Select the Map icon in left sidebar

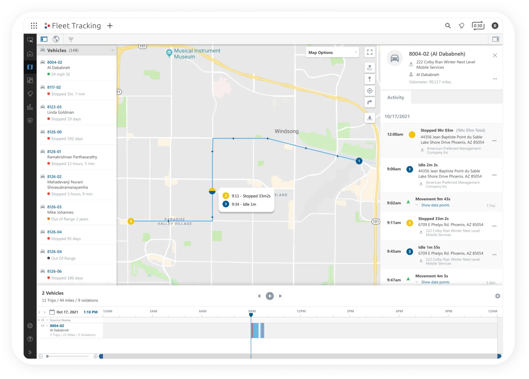pos(30,67)
